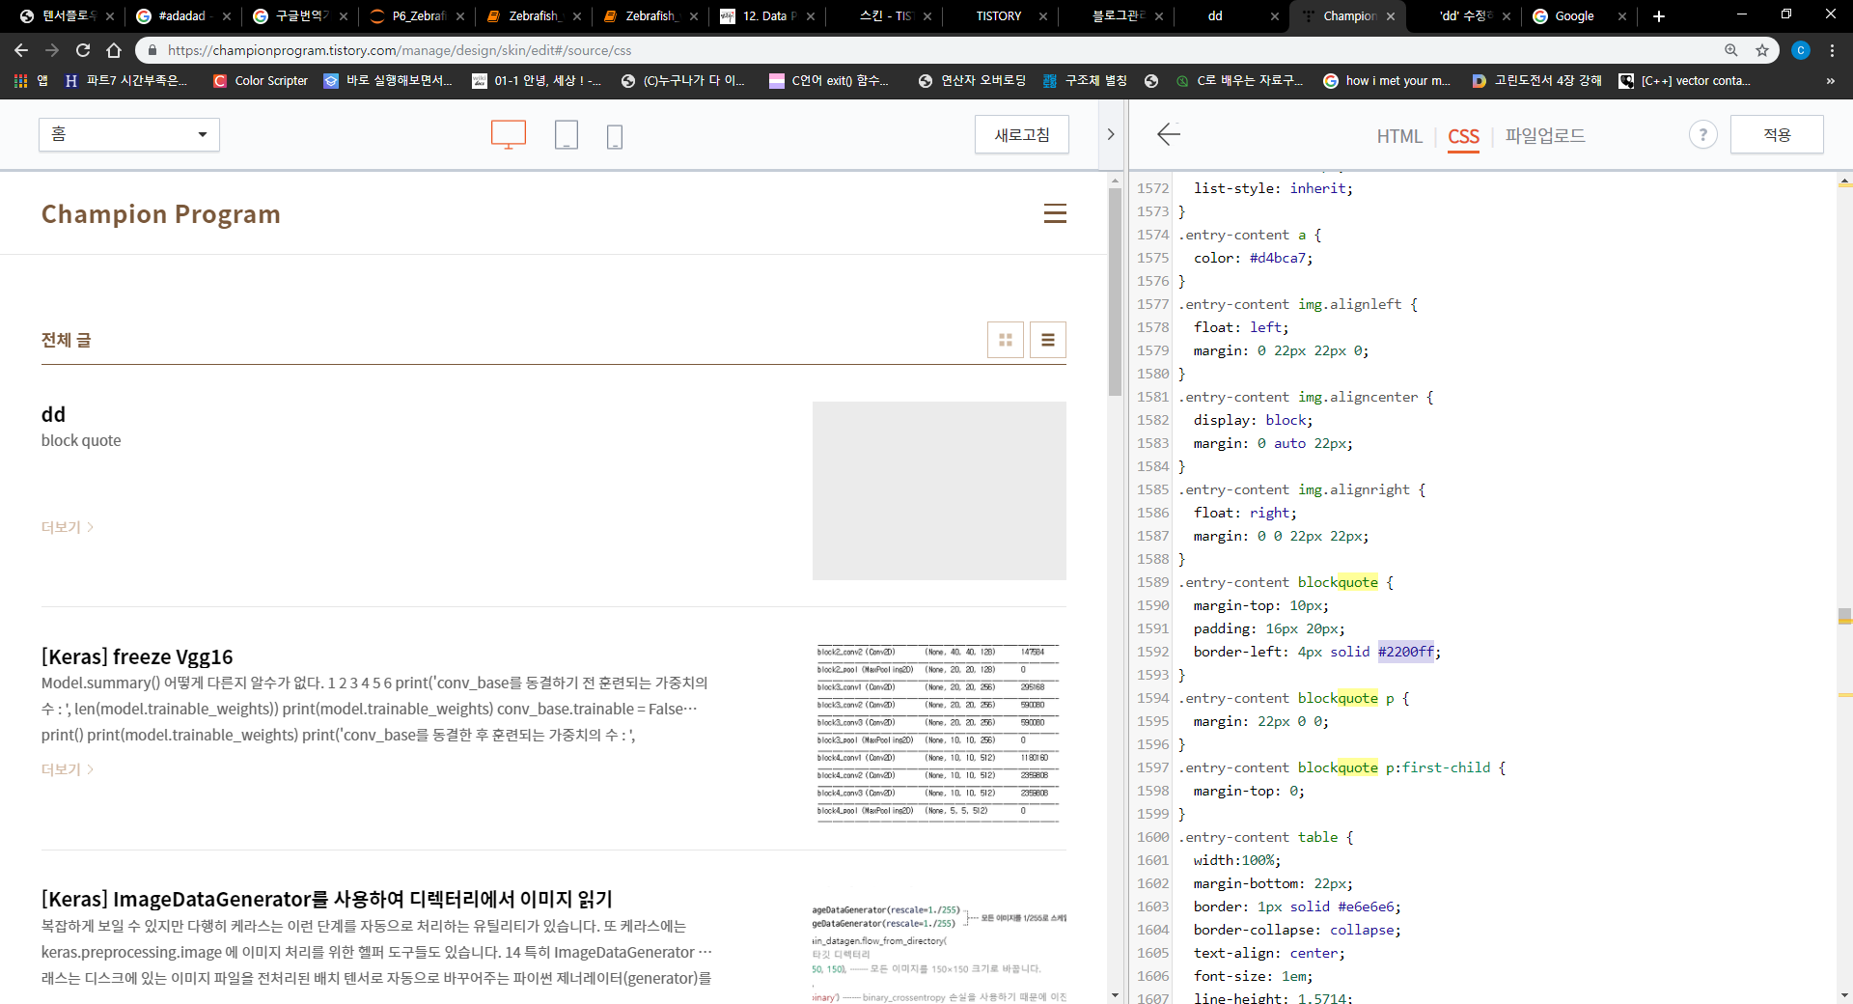Select the desktop preview icon
Image resolution: width=1853 pixels, height=1004 pixels.
(509, 134)
